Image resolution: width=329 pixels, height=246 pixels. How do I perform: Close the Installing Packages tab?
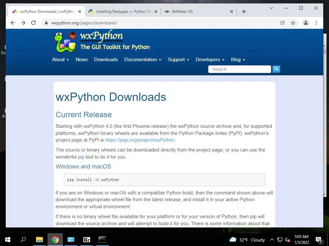pyautogui.click(x=156, y=12)
